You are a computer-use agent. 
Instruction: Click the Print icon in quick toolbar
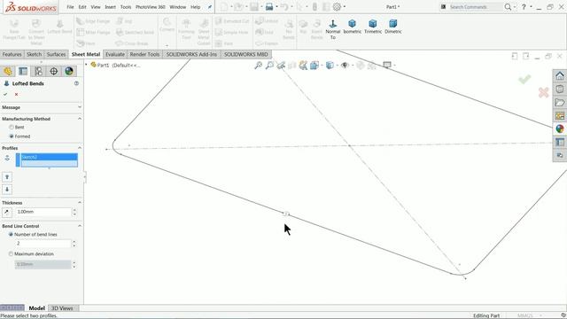coord(269,7)
